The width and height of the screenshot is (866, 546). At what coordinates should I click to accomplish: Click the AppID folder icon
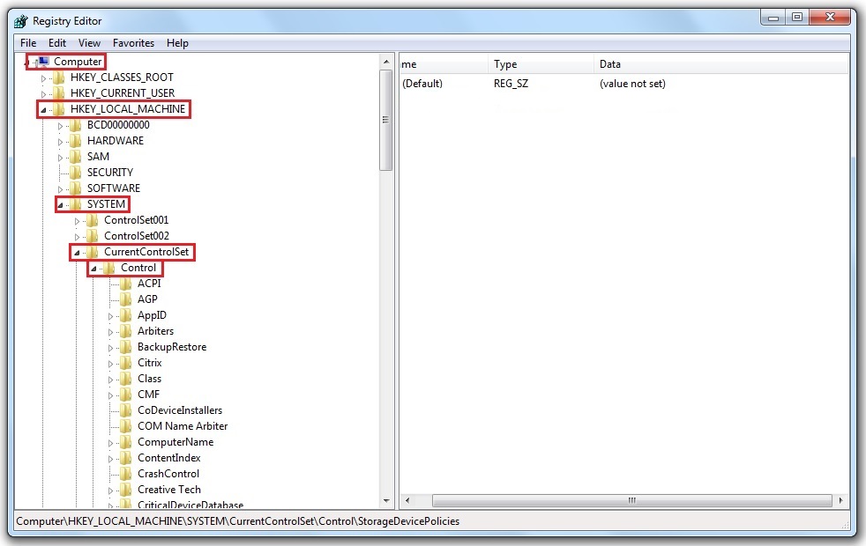click(126, 315)
